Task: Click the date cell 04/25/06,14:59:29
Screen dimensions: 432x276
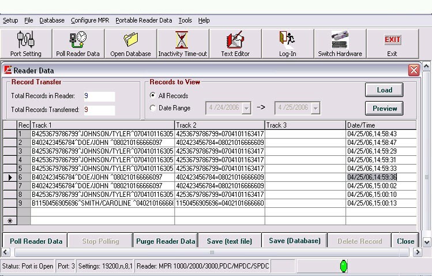Action: click(x=381, y=151)
